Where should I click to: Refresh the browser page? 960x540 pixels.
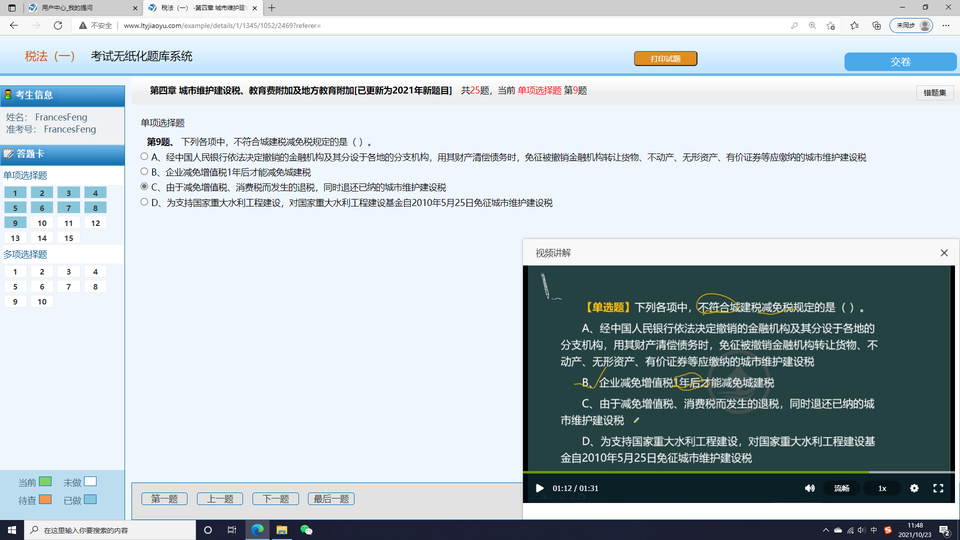point(58,25)
